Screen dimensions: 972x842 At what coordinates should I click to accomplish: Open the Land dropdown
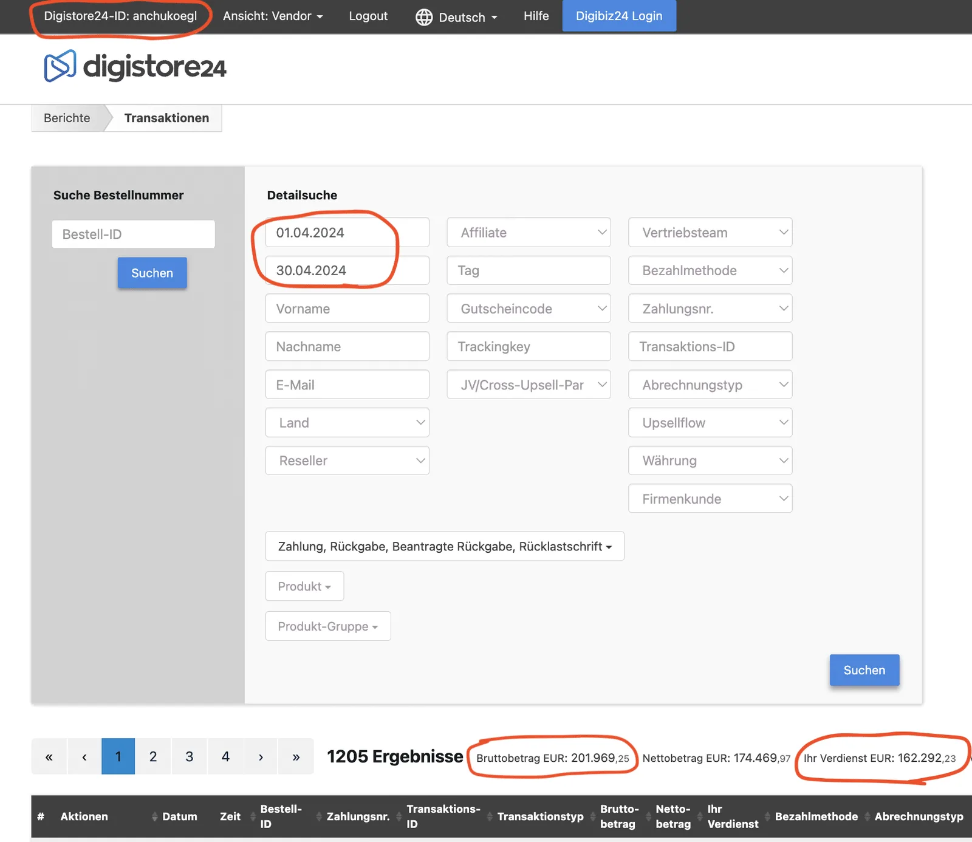coord(347,422)
